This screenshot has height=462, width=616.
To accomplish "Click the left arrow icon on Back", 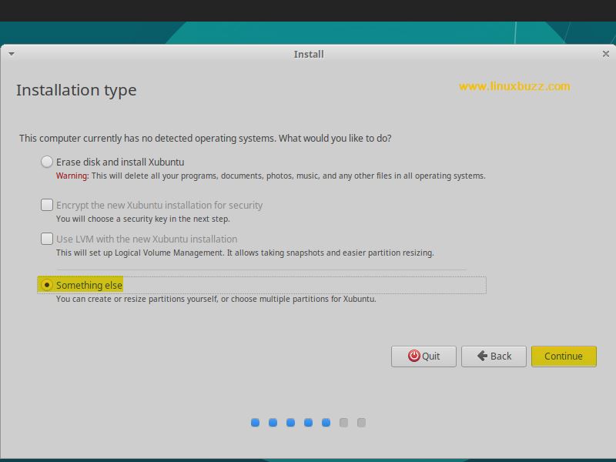I will click(482, 356).
